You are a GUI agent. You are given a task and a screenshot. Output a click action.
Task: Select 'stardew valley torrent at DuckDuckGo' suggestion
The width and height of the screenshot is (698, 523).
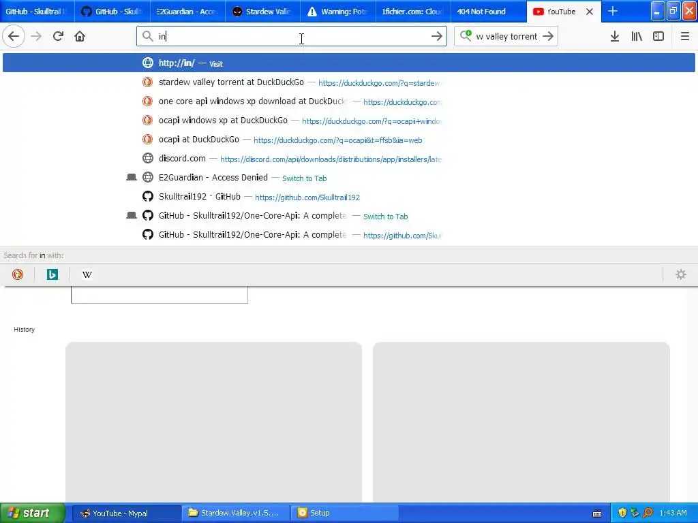point(348,82)
